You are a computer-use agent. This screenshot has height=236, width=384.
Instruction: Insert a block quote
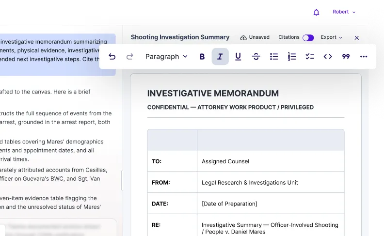pyautogui.click(x=346, y=57)
